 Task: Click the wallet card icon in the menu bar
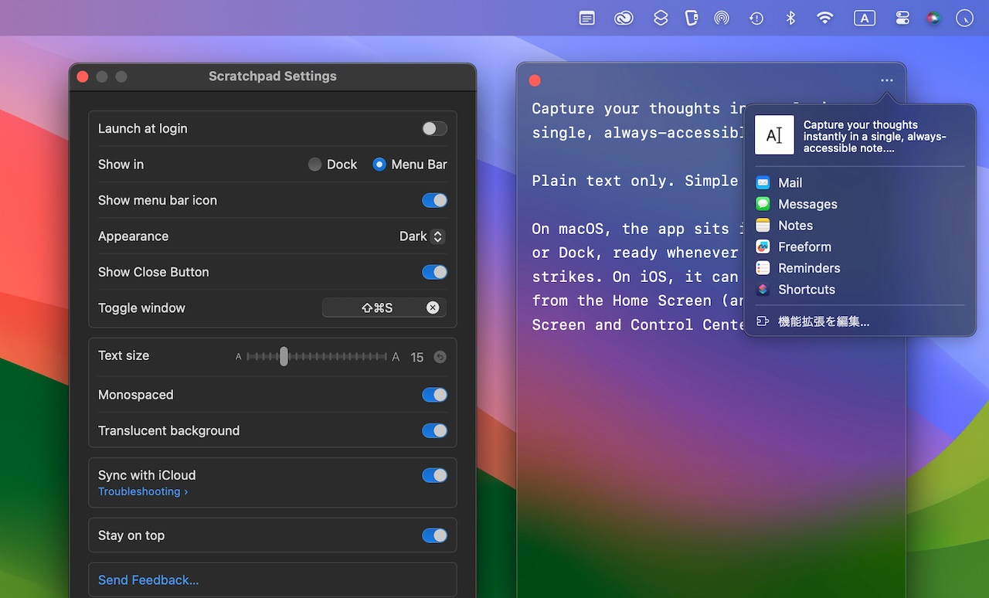pos(692,18)
